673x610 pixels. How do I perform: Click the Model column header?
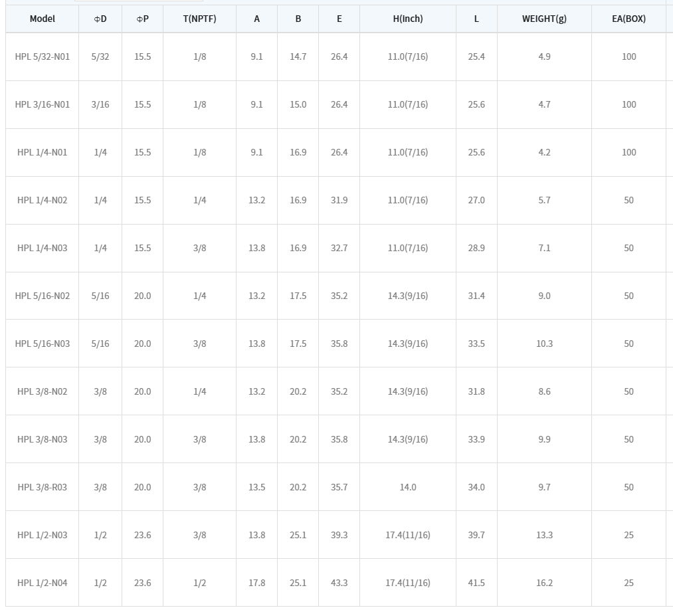[x=43, y=19]
